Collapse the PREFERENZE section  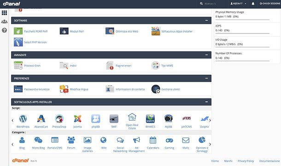pyautogui.click(x=206, y=78)
